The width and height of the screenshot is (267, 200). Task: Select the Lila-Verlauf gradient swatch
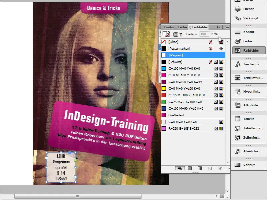click(193, 115)
